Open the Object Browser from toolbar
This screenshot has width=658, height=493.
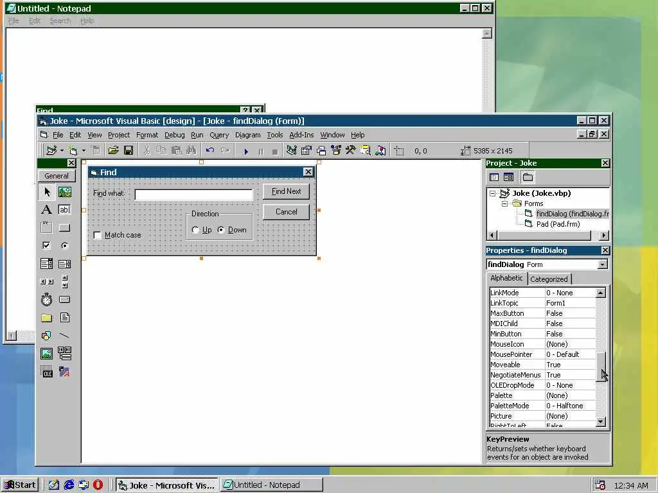[x=336, y=150]
